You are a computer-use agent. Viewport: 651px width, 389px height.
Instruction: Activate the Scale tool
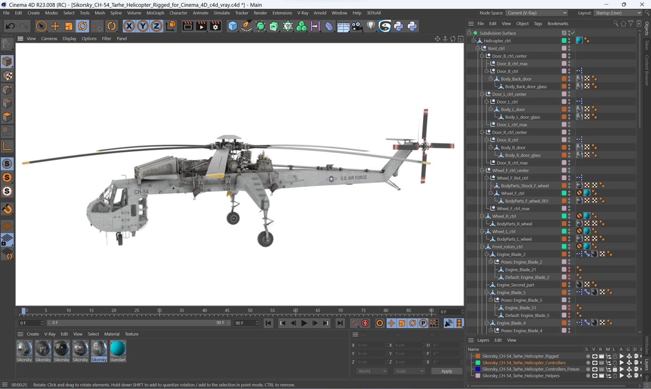point(68,26)
